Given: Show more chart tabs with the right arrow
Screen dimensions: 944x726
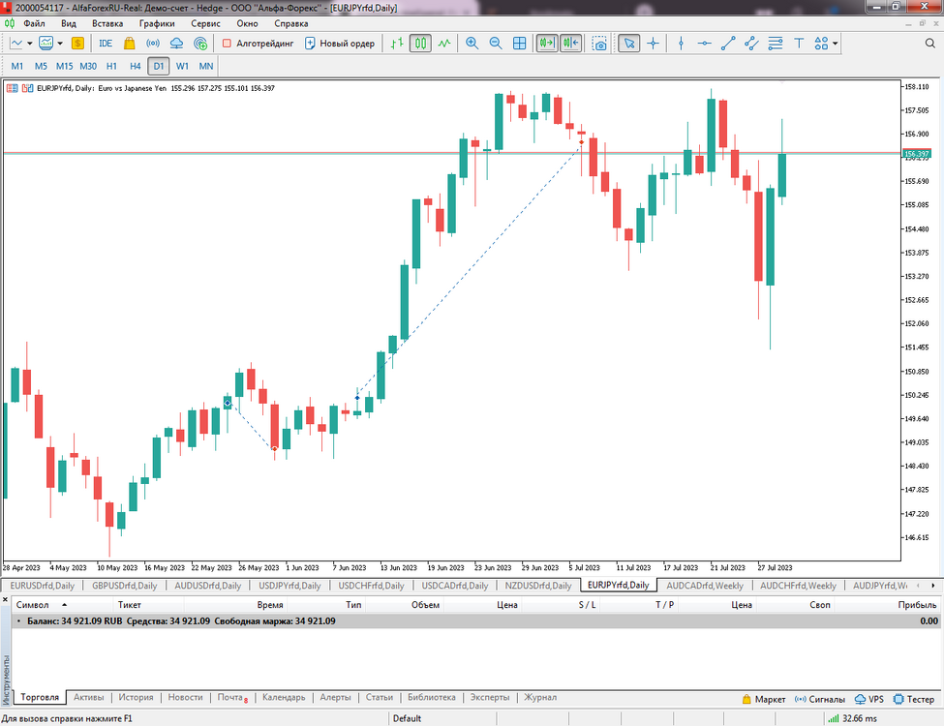Looking at the screenshot, I should coord(933,585).
